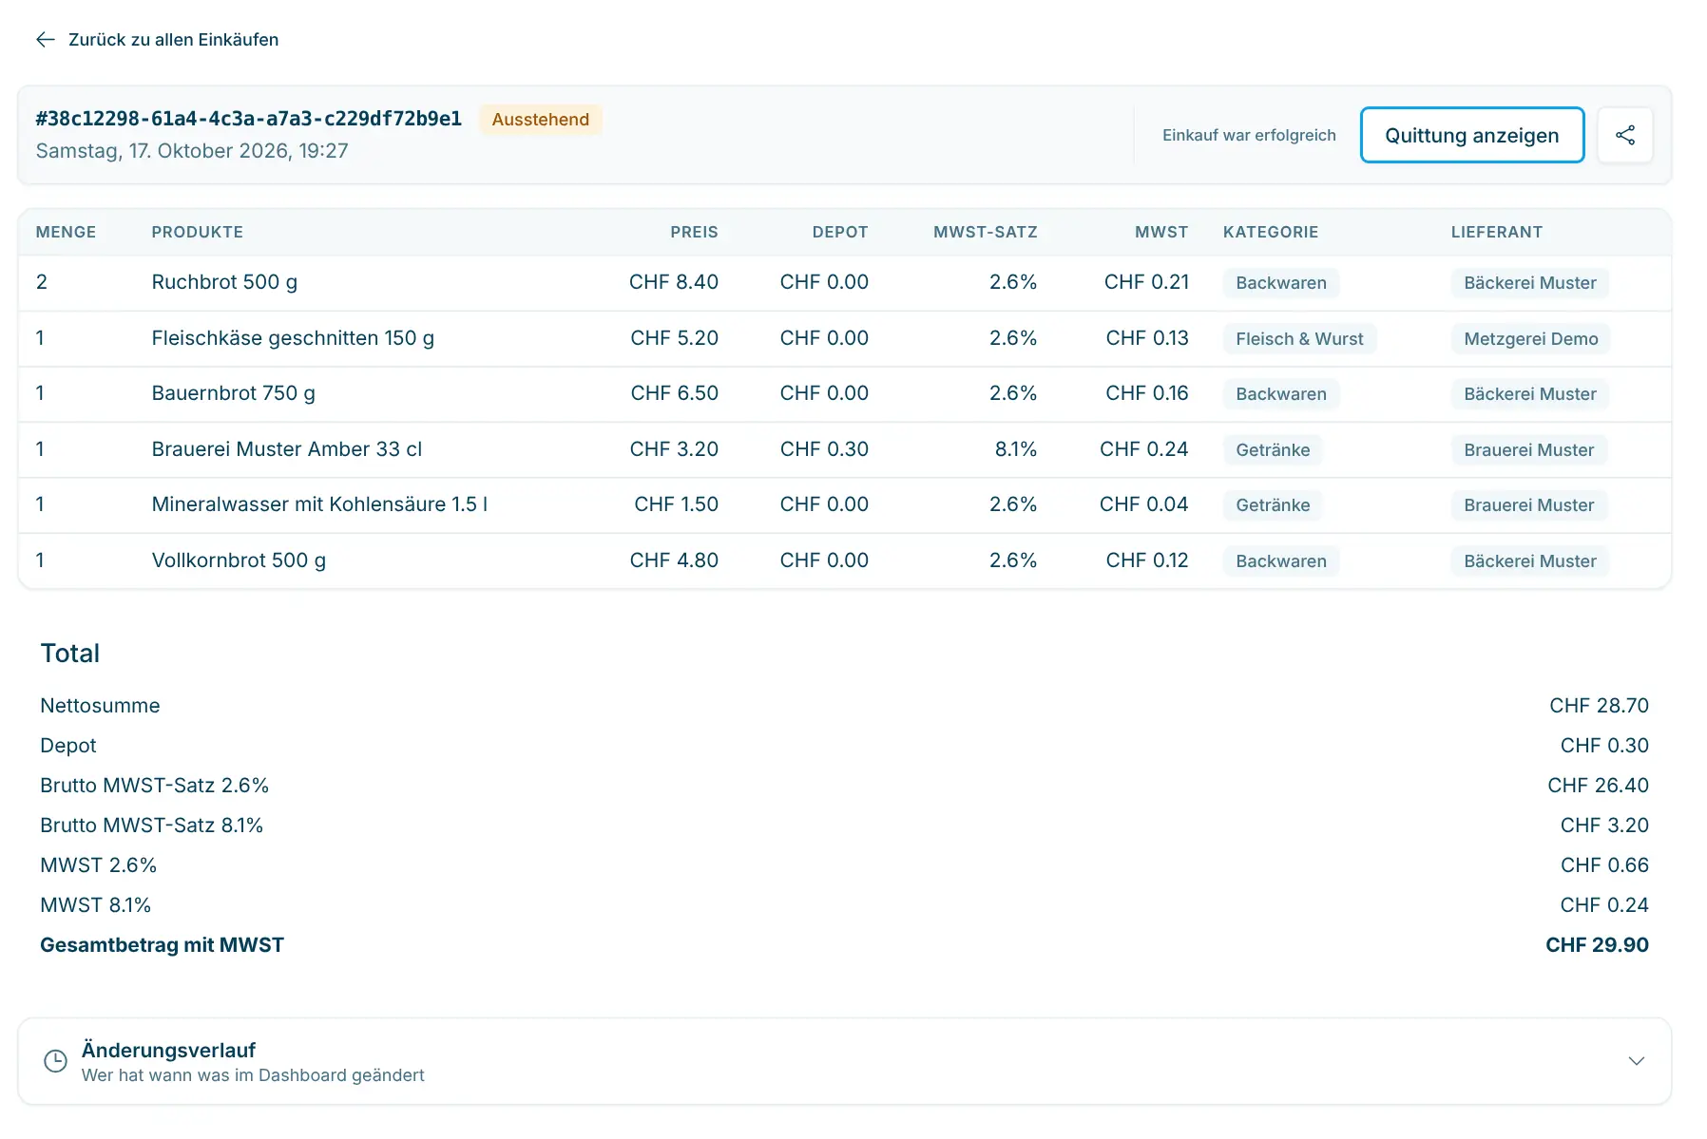The image size is (1707, 1139).
Task: Click the MWST 2.6% total label
Action: (98, 865)
